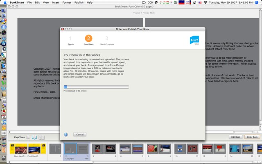This screenshot has height=164, width=262.
Task: Click the Edit Book button
Action: 236,137
